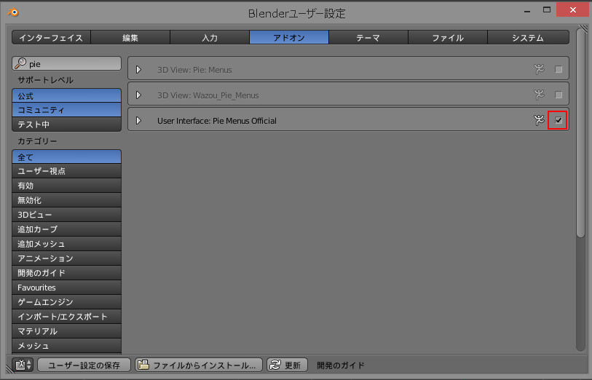Expand the 3D View: Pie: Menus addon details
The height and width of the screenshot is (380, 592).
tap(138, 69)
